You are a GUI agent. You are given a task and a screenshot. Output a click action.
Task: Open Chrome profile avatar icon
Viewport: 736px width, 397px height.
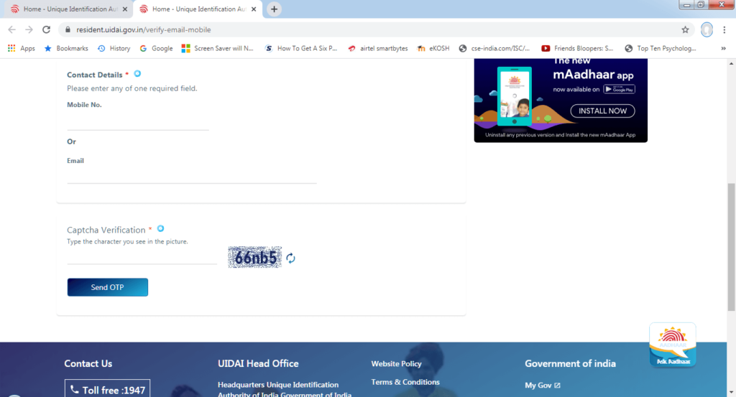point(707,29)
